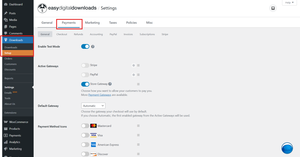The image size is (300, 157).
Task: Enable the PayPal gateway toggle
Action: [x=85, y=75]
